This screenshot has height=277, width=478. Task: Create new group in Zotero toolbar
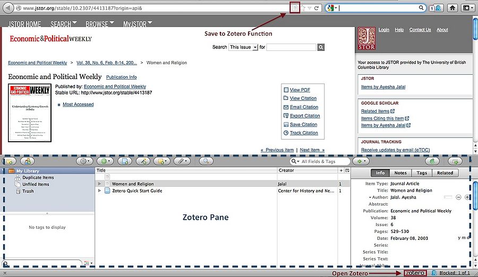click(x=28, y=161)
